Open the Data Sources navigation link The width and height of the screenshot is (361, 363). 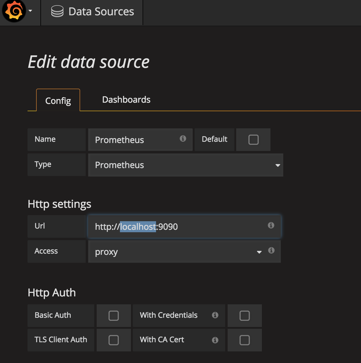(92, 12)
